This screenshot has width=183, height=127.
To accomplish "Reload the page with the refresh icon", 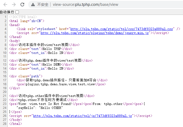I will click(22, 5).
